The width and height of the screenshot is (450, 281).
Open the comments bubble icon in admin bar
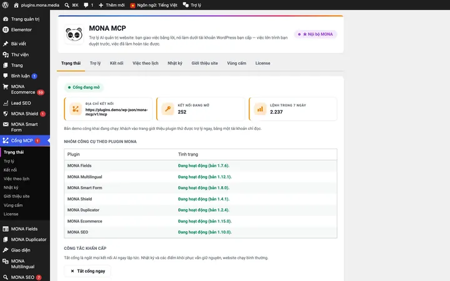pos(86,5)
